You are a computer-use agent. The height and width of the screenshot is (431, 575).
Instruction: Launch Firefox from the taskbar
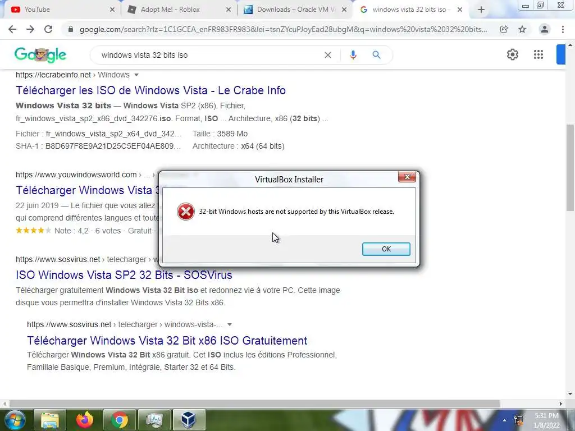pos(85,420)
